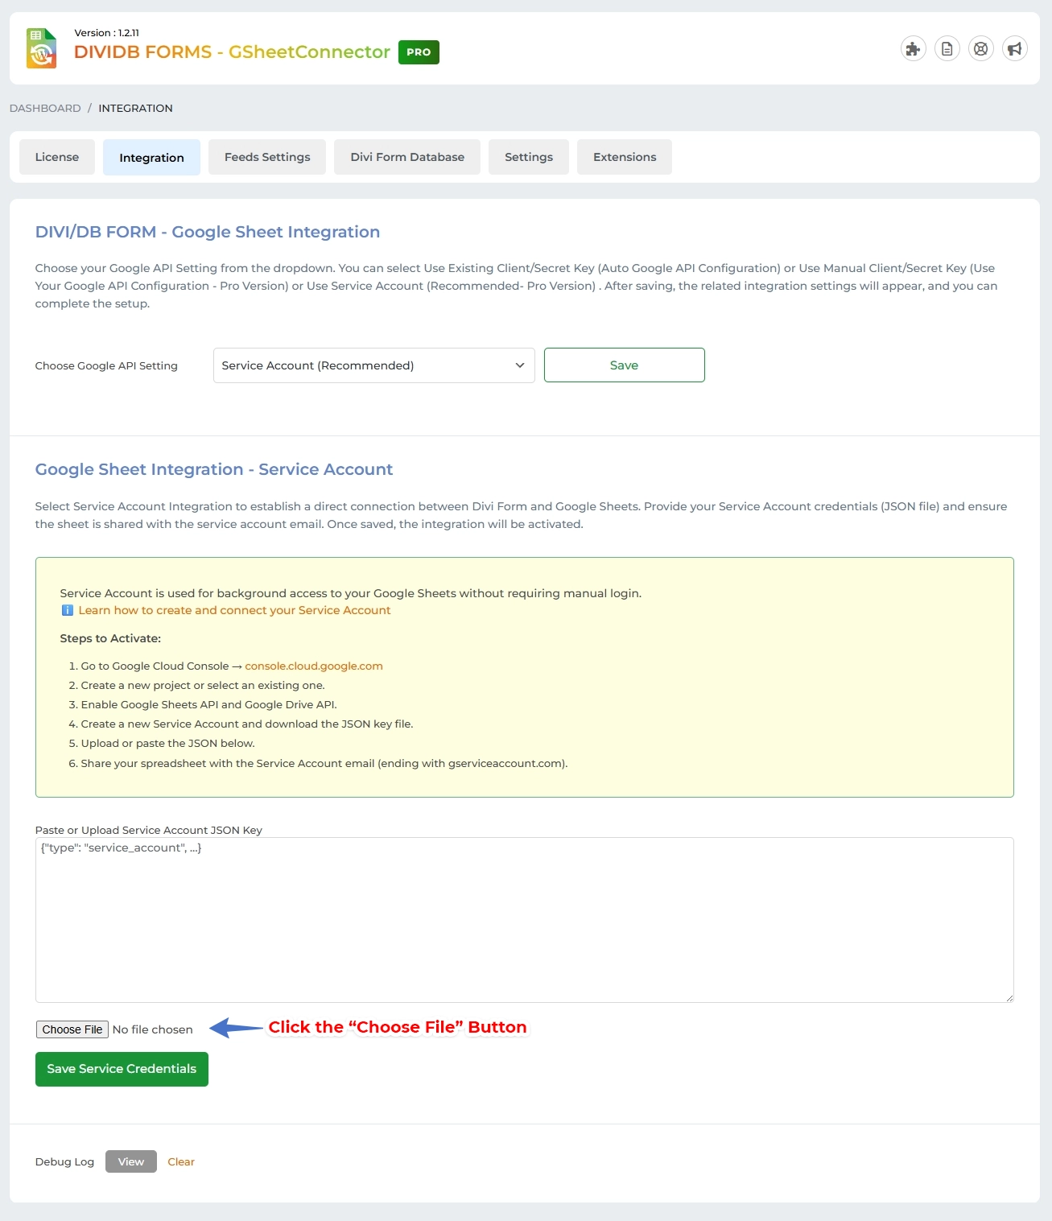Click the Choose File button
The height and width of the screenshot is (1221, 1052).
[72, 1029]
